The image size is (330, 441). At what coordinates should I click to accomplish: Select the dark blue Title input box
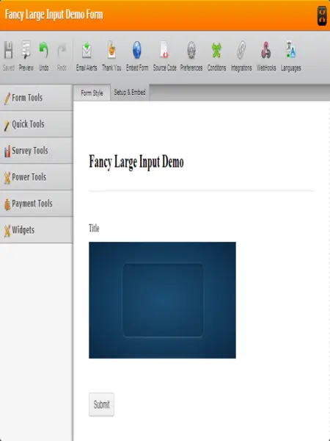coord(163,300)
